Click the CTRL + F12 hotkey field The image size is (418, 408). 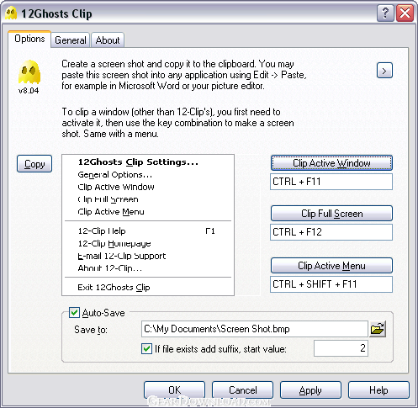tap(331, 232)
